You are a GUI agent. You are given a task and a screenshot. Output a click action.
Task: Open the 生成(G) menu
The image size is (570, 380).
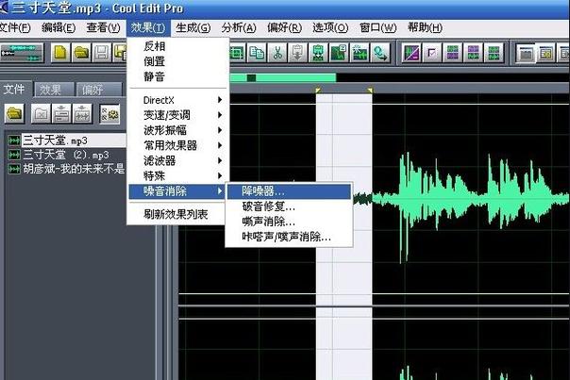tap(193, 27)
